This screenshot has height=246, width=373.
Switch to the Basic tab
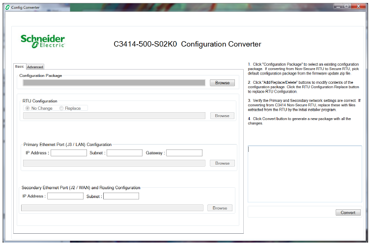coord(20,67)
